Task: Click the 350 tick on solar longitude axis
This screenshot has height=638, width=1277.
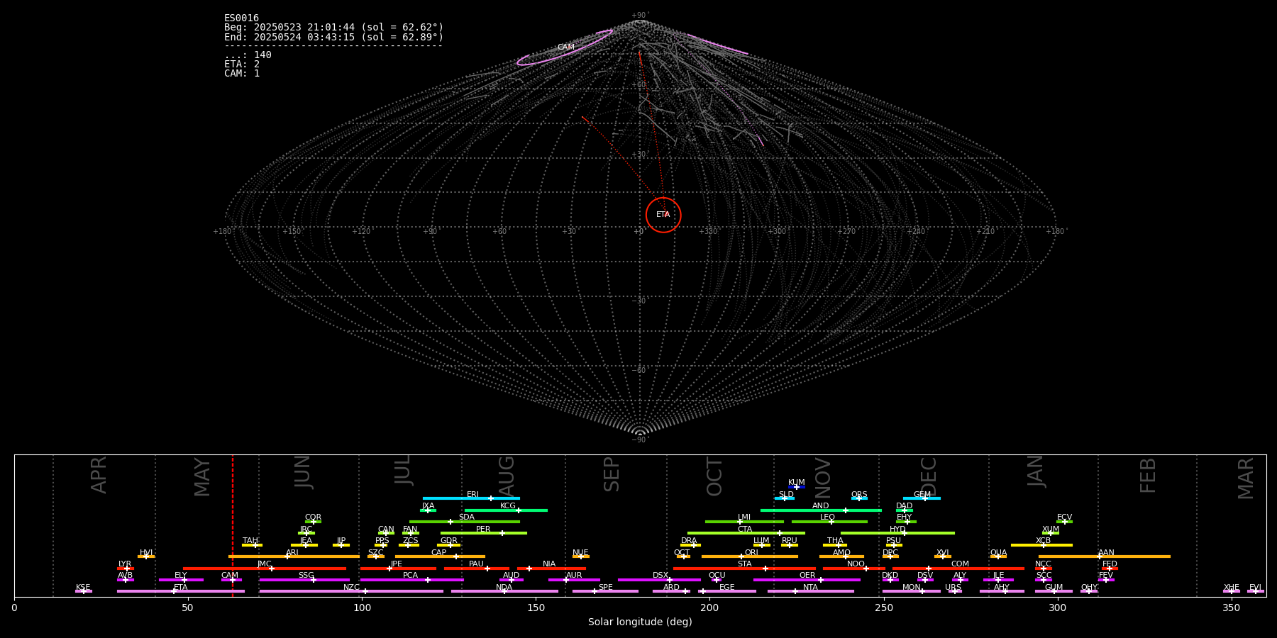Action: tap(1231, 608)
